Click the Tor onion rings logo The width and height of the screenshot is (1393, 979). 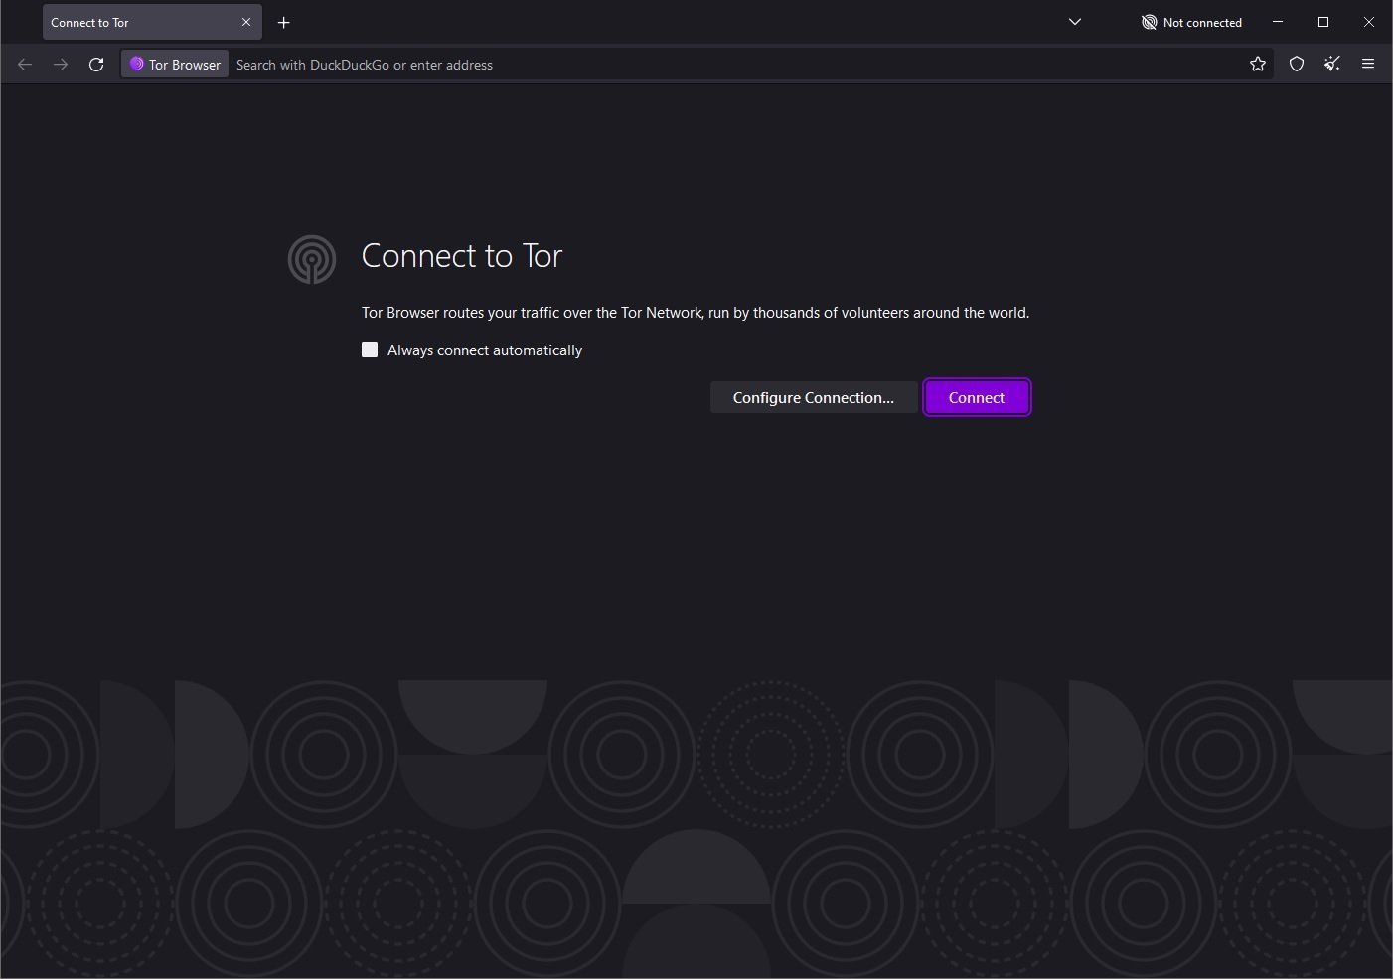pyautogui.click(x=312, y=259)
